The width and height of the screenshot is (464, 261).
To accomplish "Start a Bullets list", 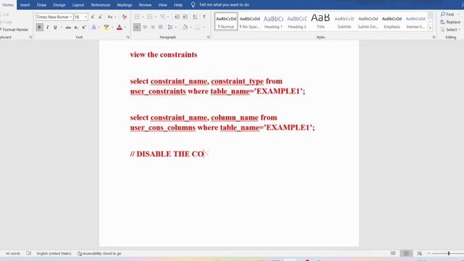I will [137, 17].
